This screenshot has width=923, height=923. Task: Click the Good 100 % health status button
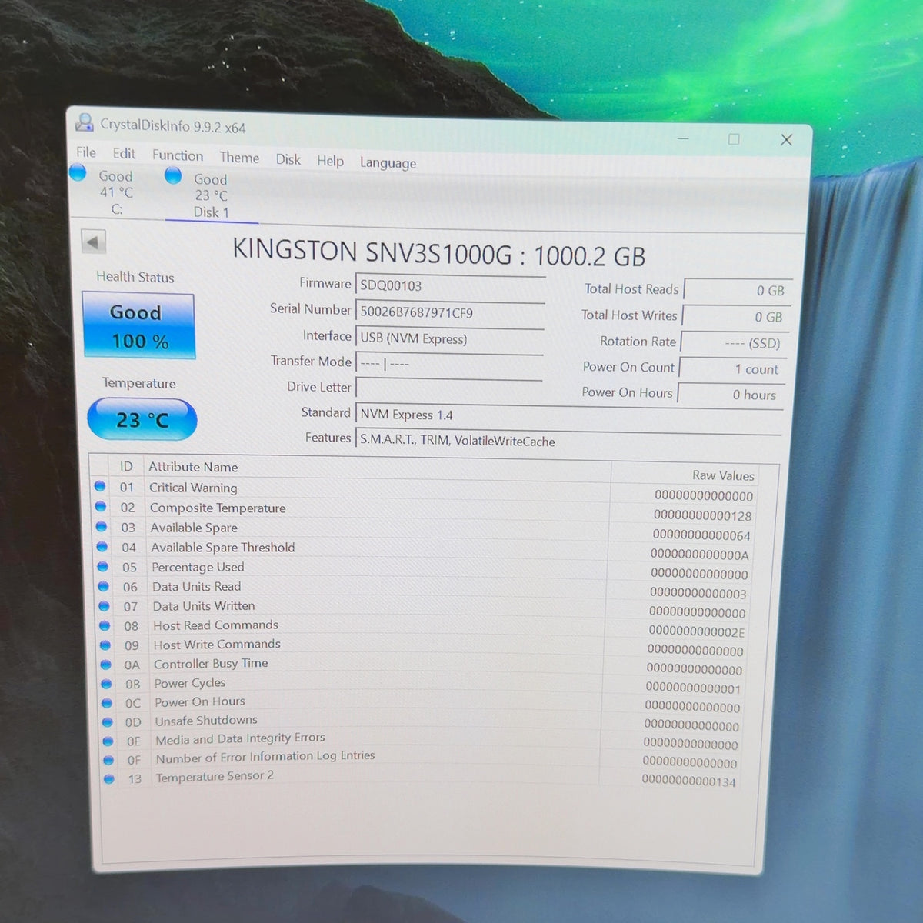click(138, 326)
